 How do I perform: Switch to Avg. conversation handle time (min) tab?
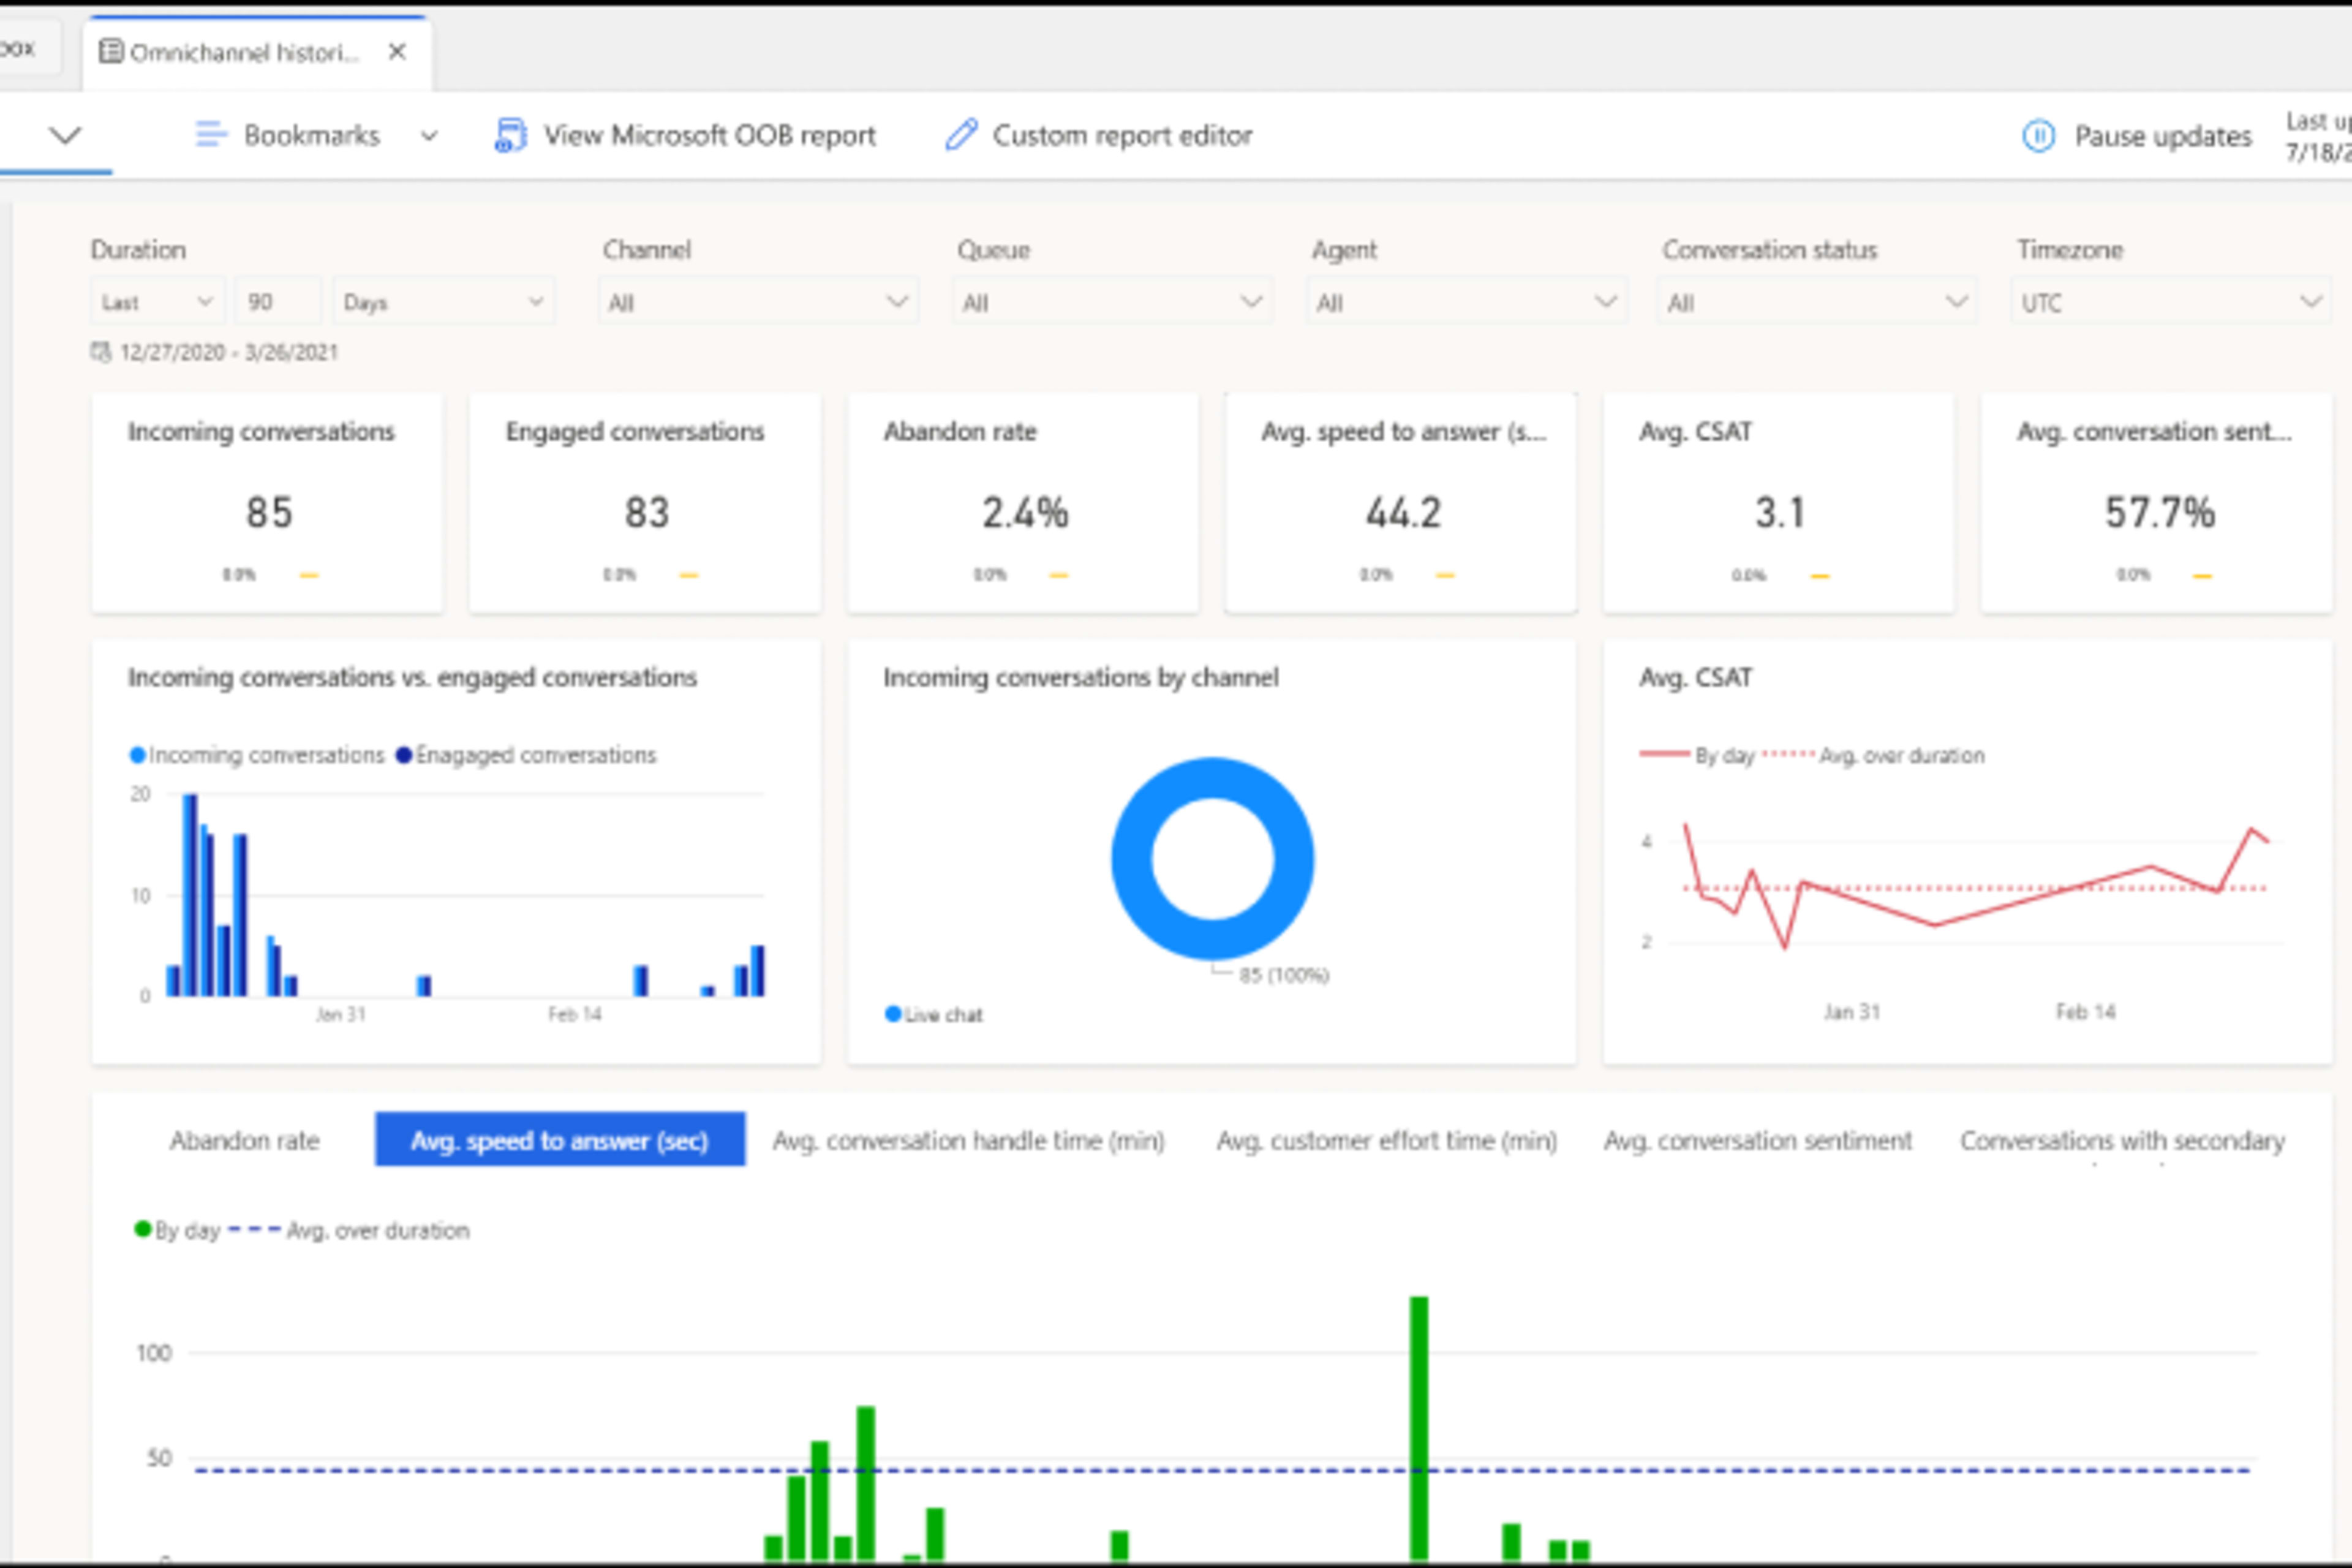[968, 1140]
